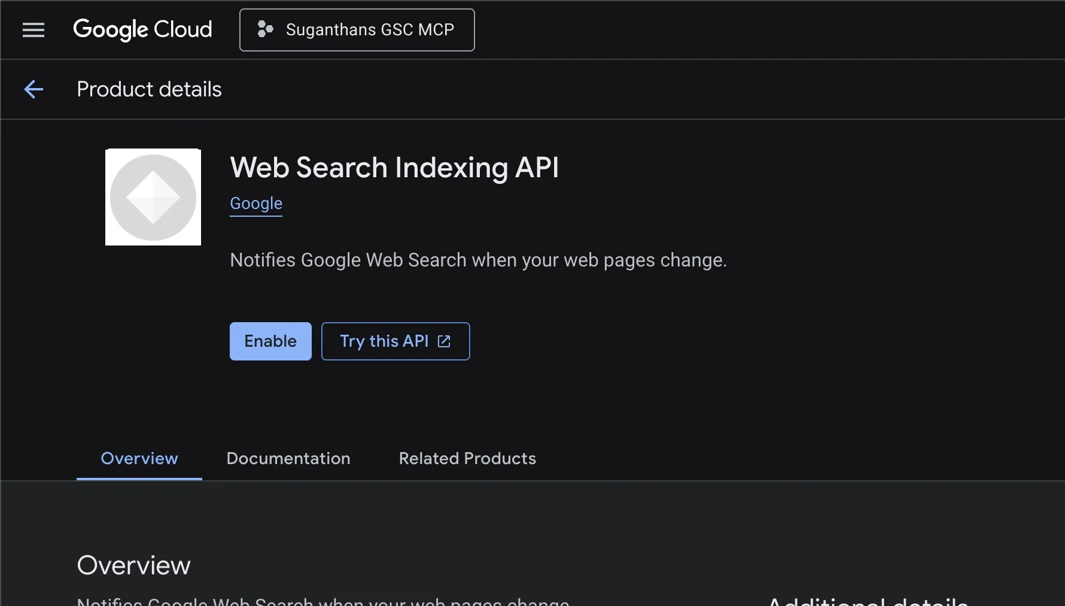Switch to the Related Products tab
Screen dimensions: 1065x606
[x=467, y=459]
